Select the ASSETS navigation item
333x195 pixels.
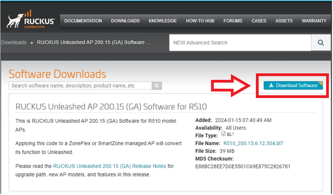(x=284, y=21)
